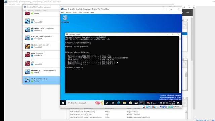The width and height of the screenshot is (215, 121).
Task: Click the Connection-specific DNS Suffix line
Action: pyautogui.click(x=89, y=56)
